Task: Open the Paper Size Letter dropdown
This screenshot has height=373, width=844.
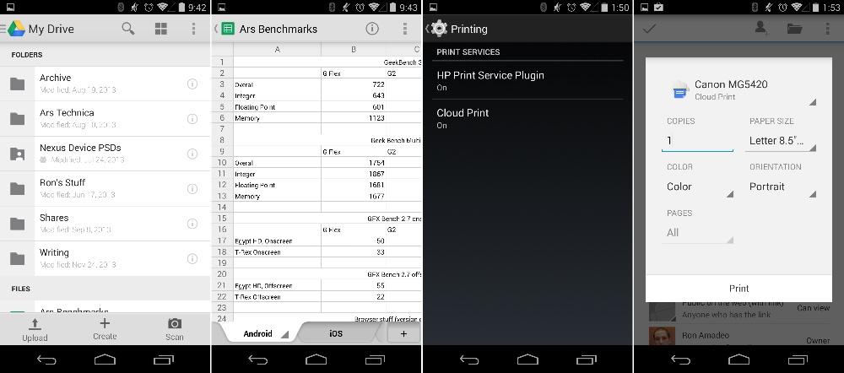Action: (x=782, y=140)
